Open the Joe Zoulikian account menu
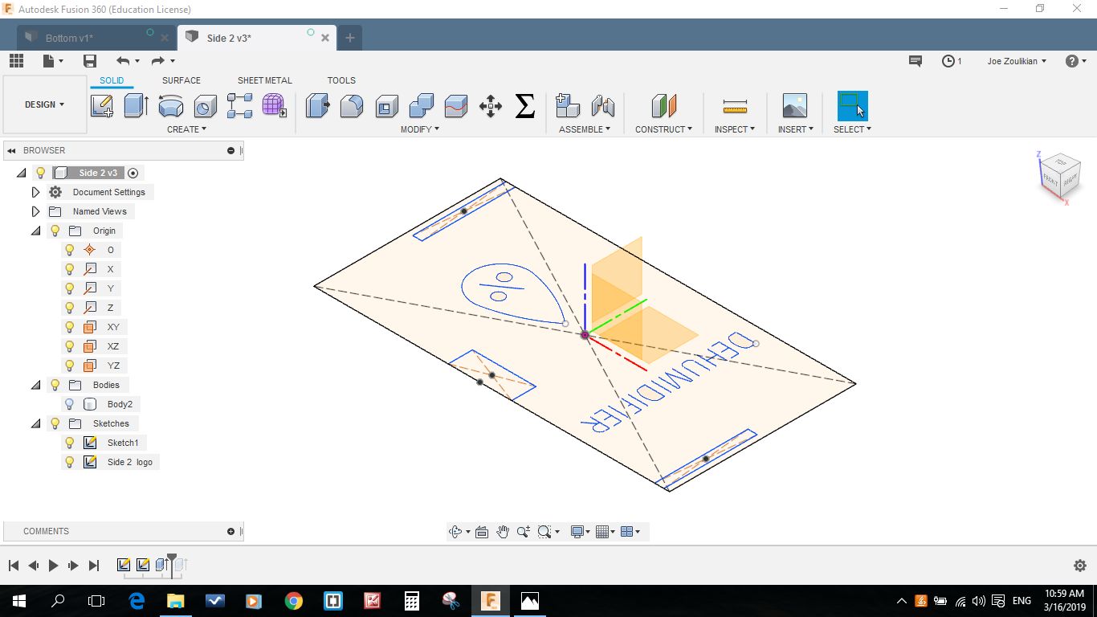Screen dimensions: 1097x617 pos(1017,61)
